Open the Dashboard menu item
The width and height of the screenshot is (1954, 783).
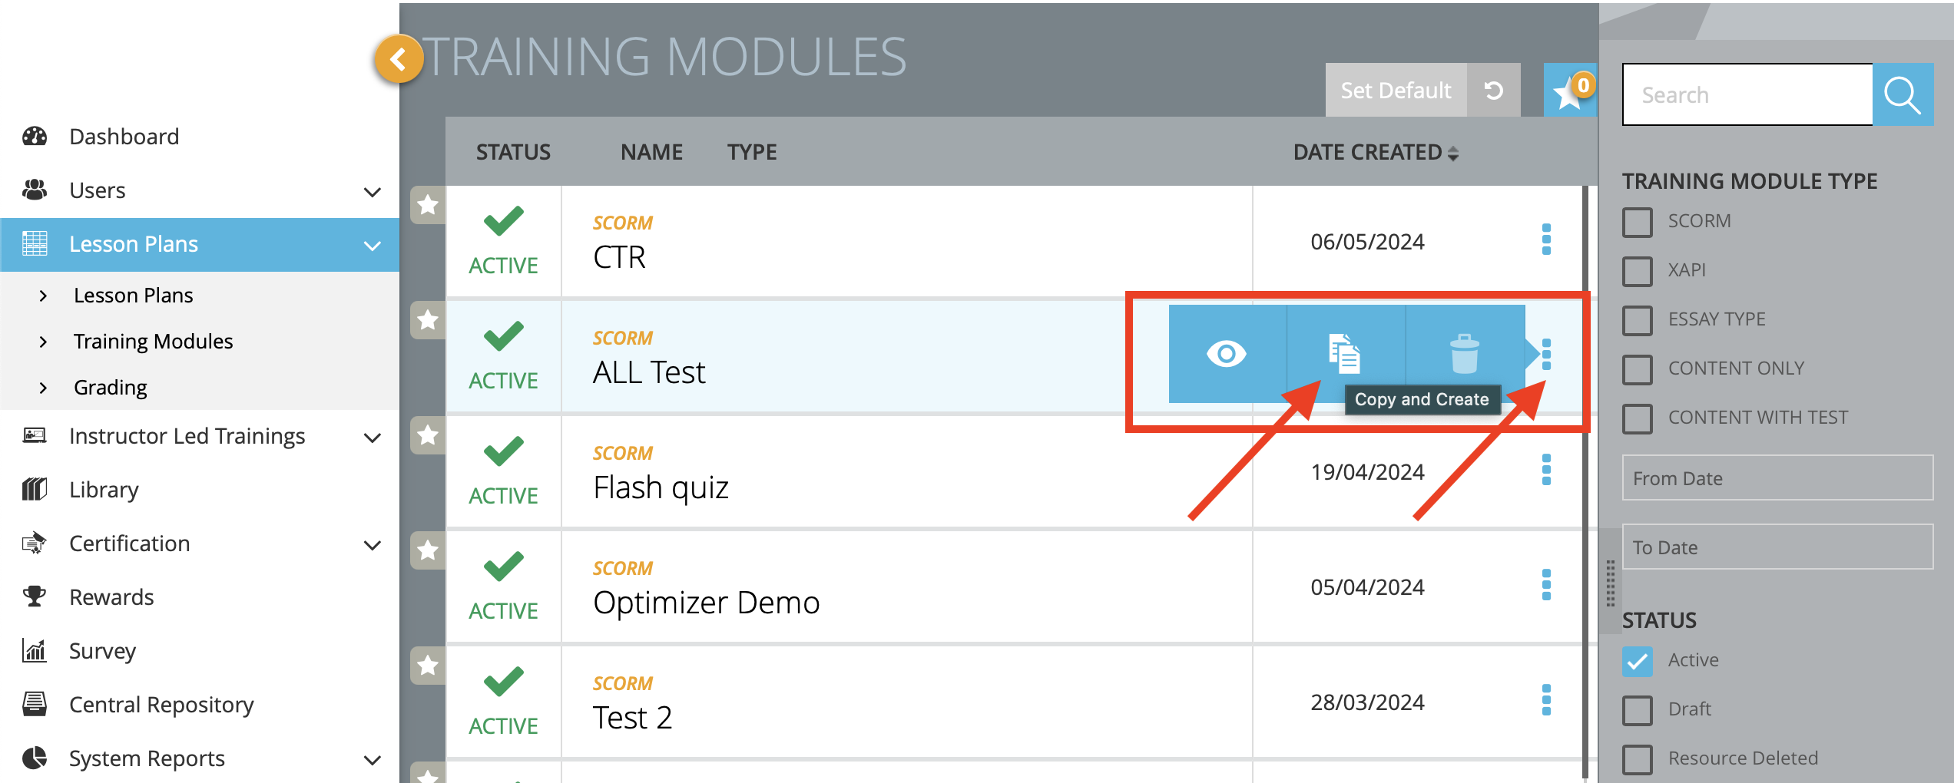tap(124, 136)
